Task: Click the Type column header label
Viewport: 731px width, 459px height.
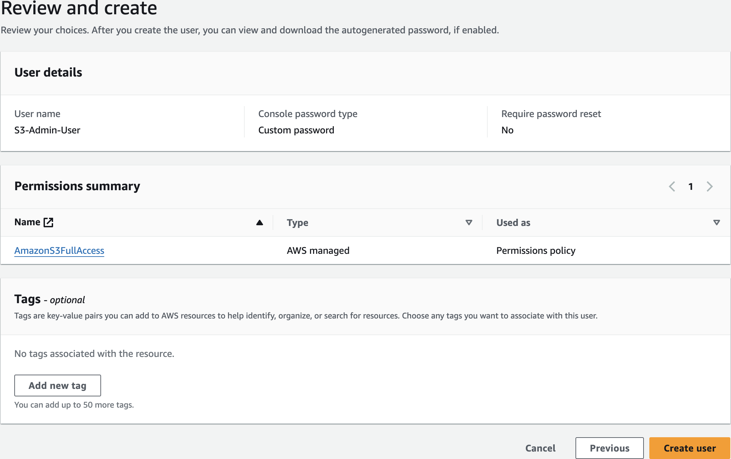Action: (297, 223)
